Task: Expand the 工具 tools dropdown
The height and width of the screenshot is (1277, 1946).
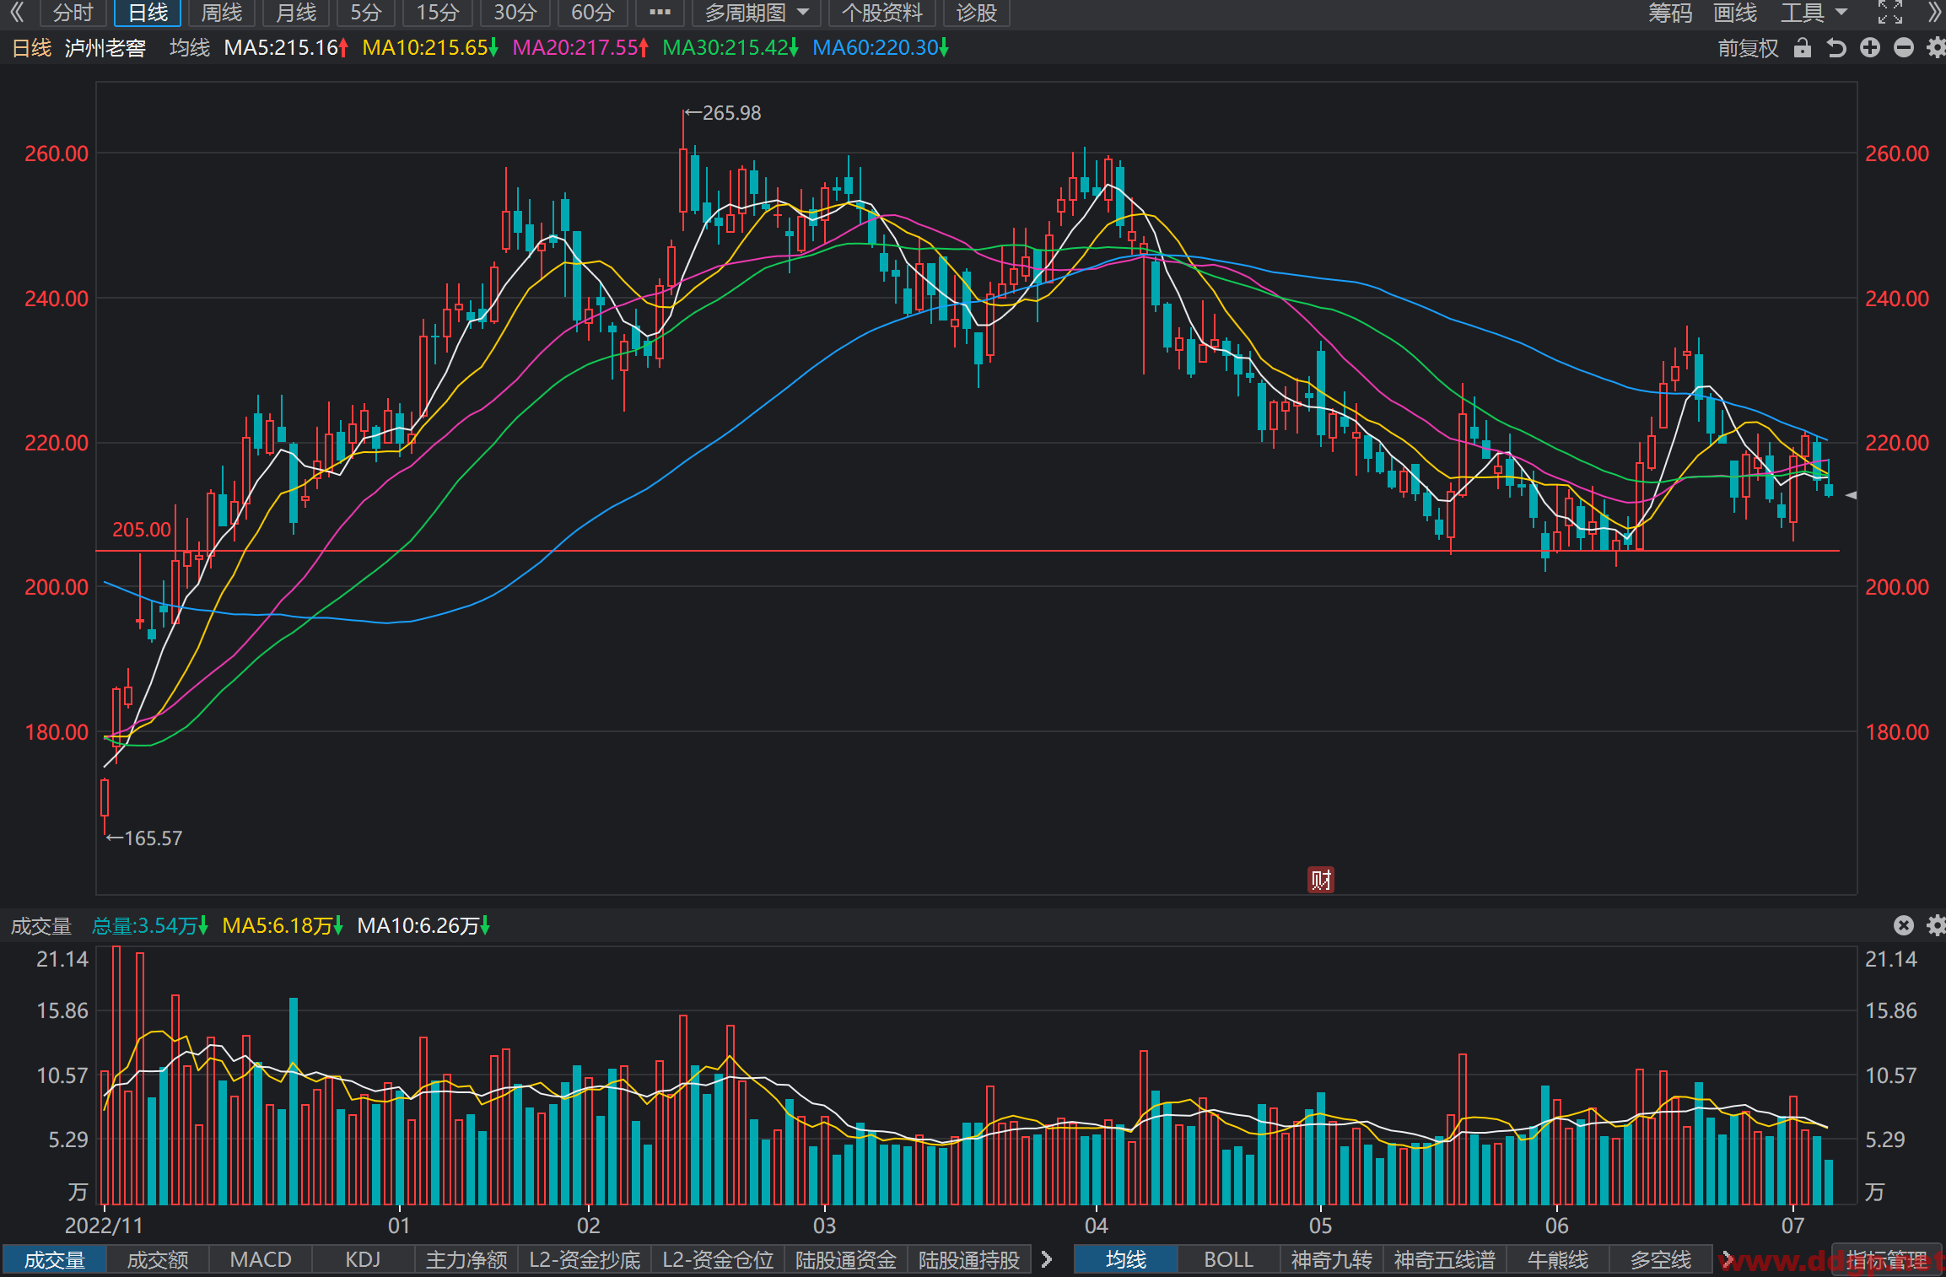Action: pos(1814,13)
